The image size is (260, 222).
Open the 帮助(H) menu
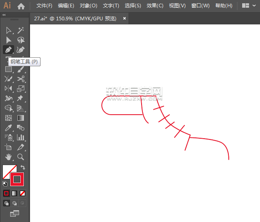point(223,6)
